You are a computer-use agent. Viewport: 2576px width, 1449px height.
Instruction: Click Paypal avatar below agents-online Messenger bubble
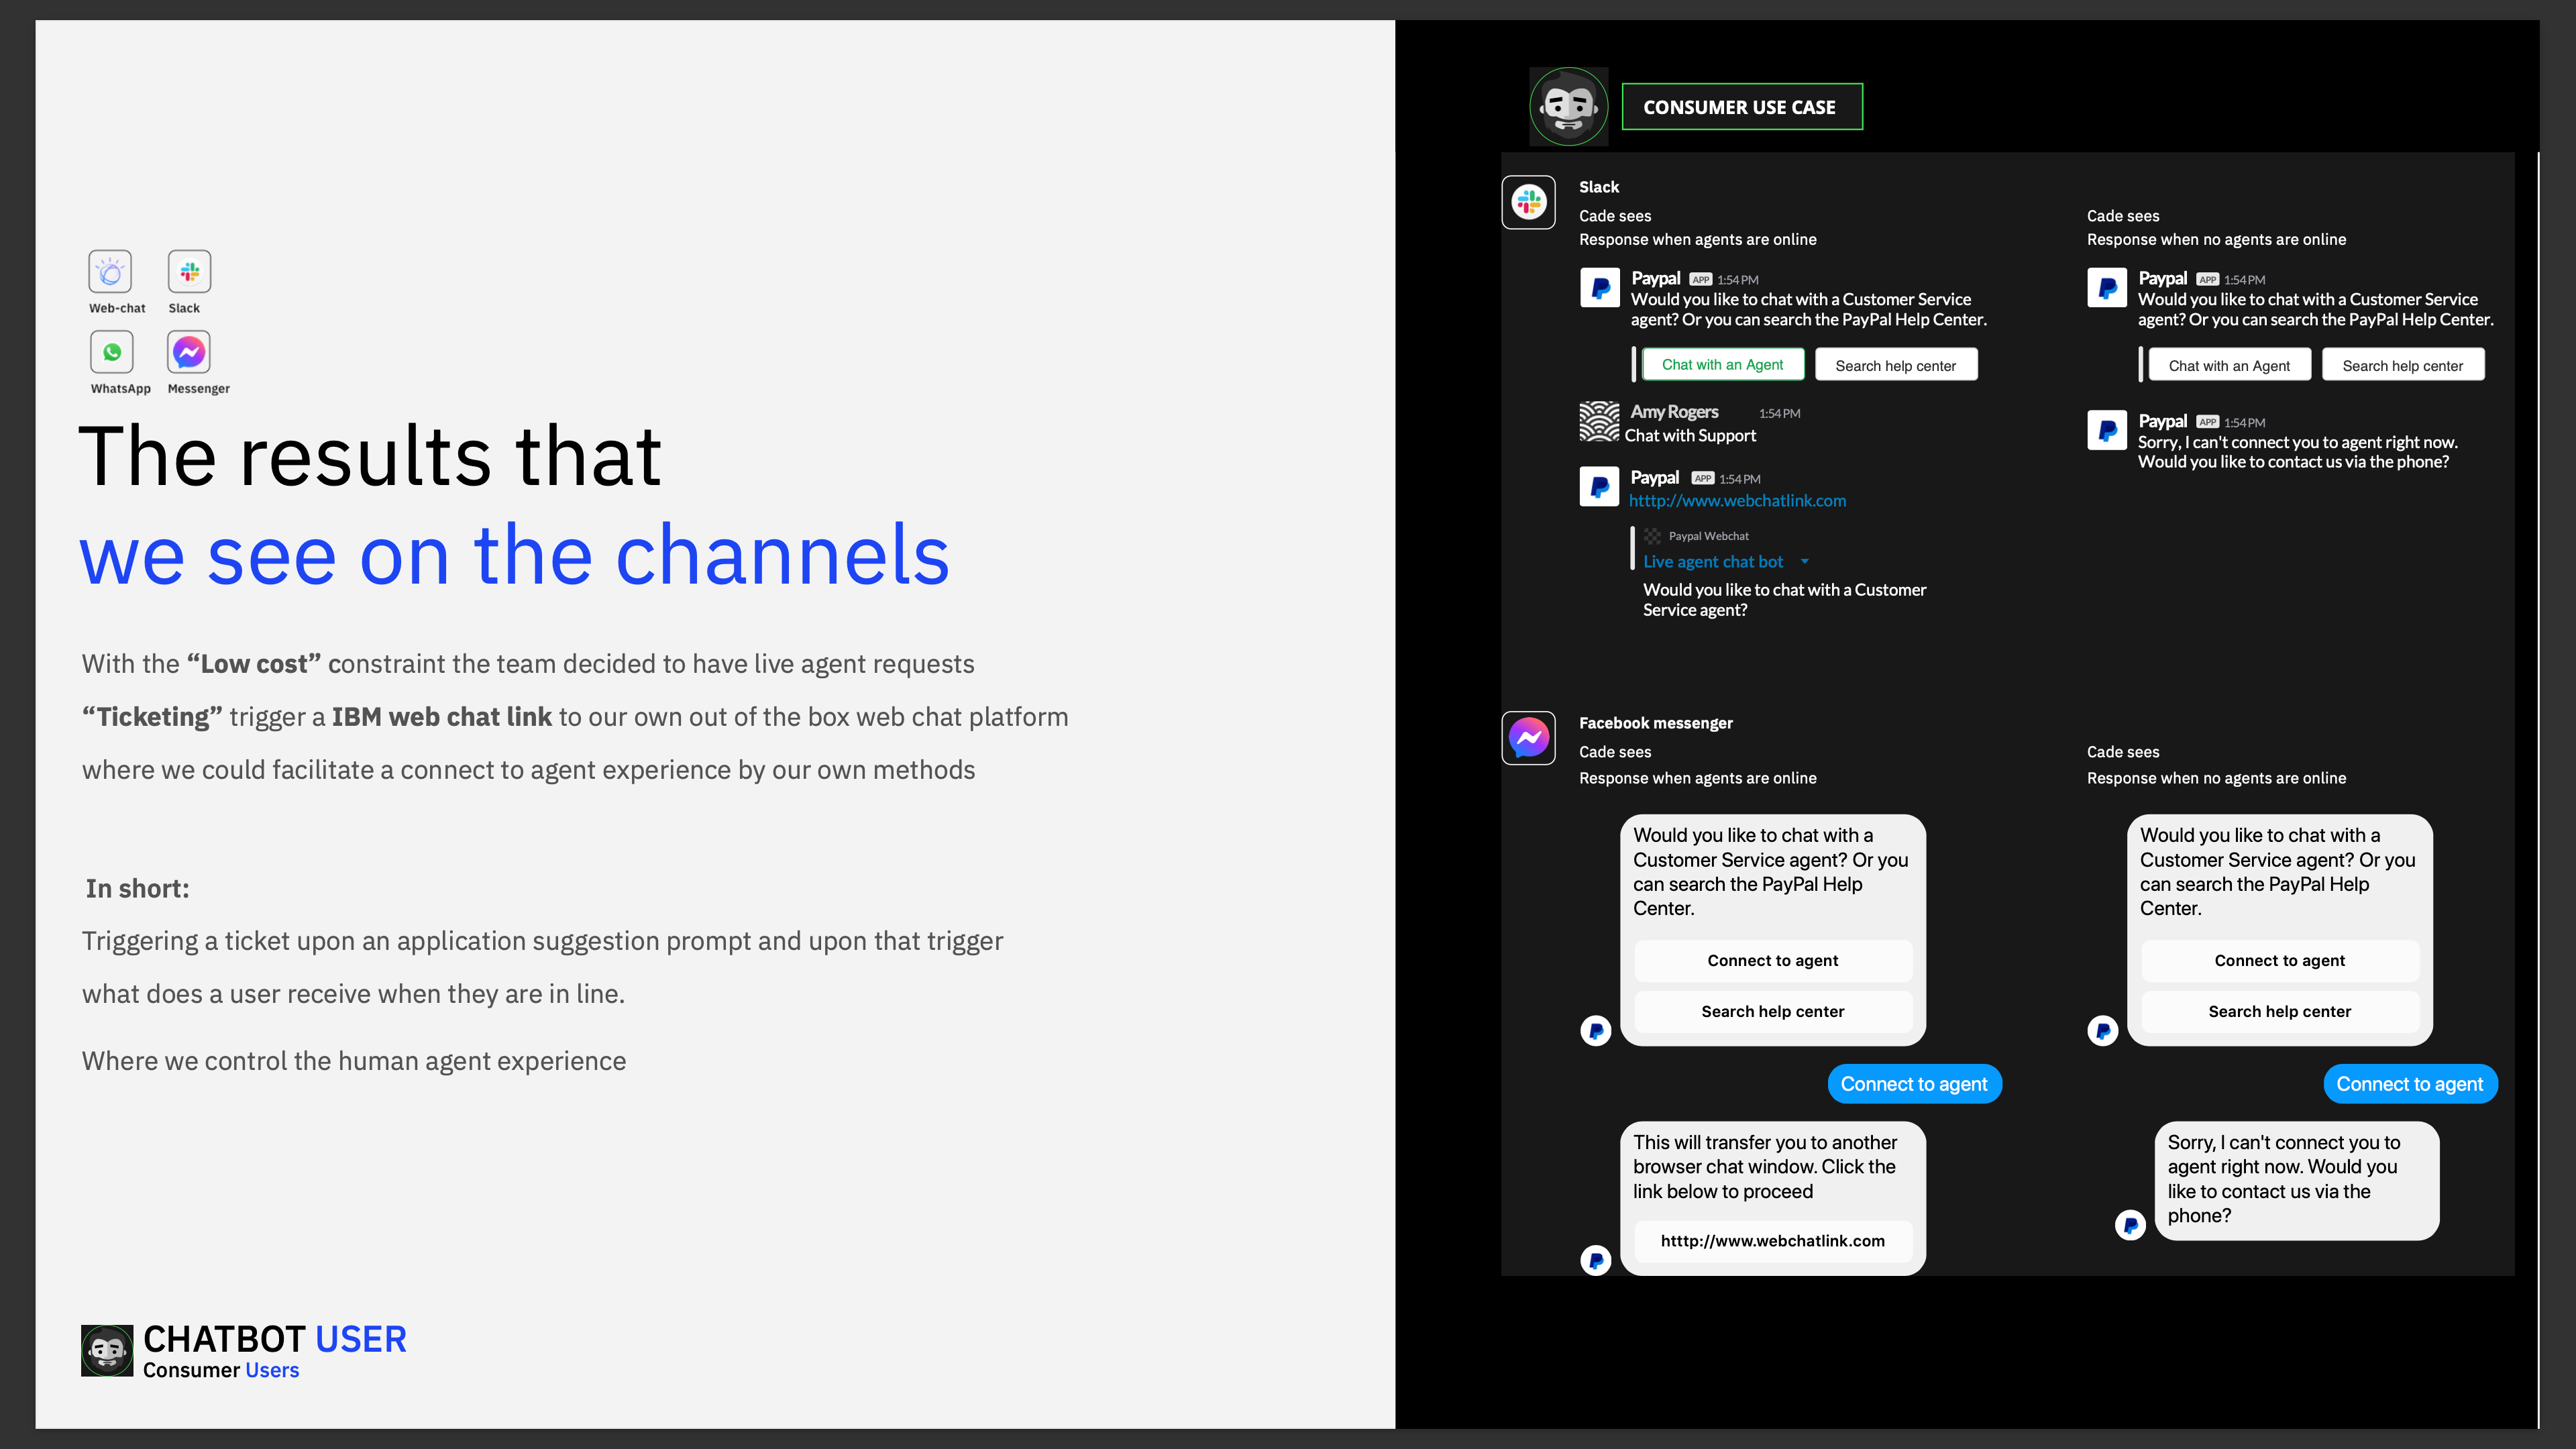1596,1030
